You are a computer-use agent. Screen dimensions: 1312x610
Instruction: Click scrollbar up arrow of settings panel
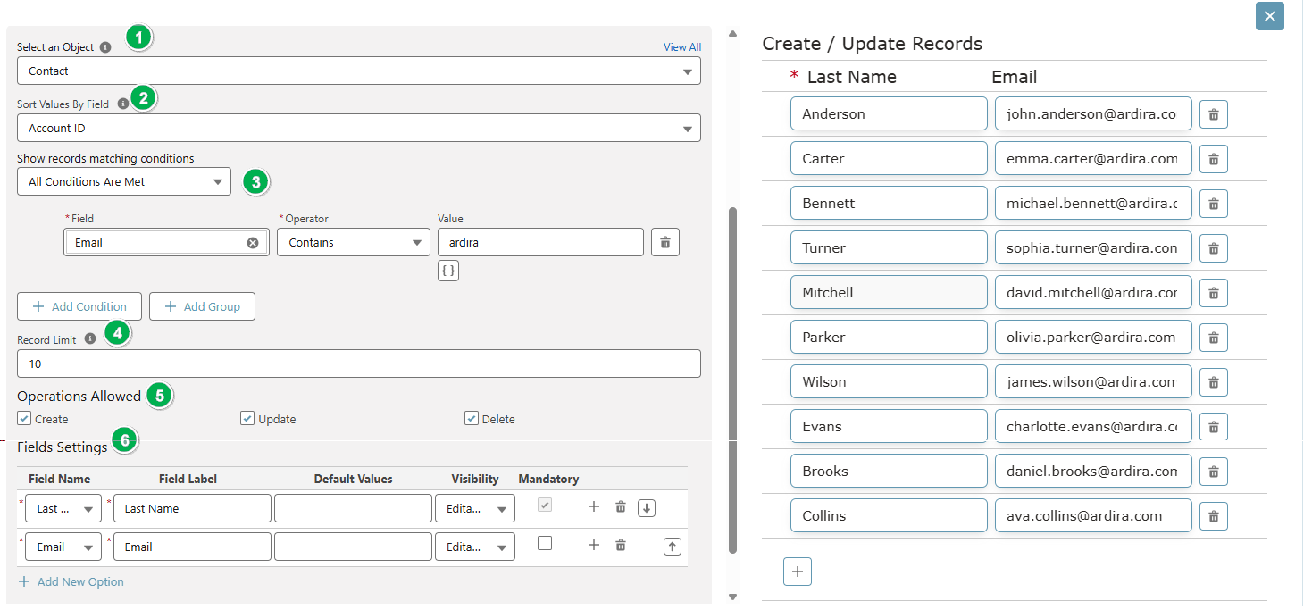733,34
